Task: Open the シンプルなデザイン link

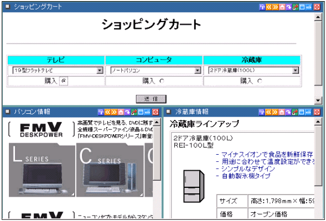Action: (248, 169)
